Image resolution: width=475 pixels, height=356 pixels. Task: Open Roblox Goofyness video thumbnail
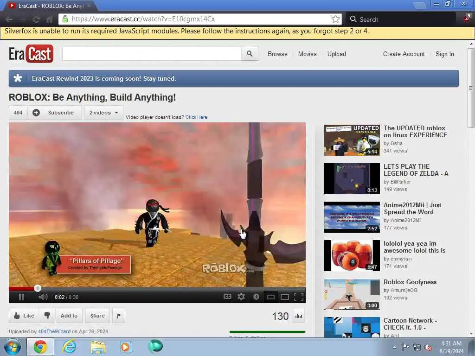pyautogui.click(x=352, y=294)
